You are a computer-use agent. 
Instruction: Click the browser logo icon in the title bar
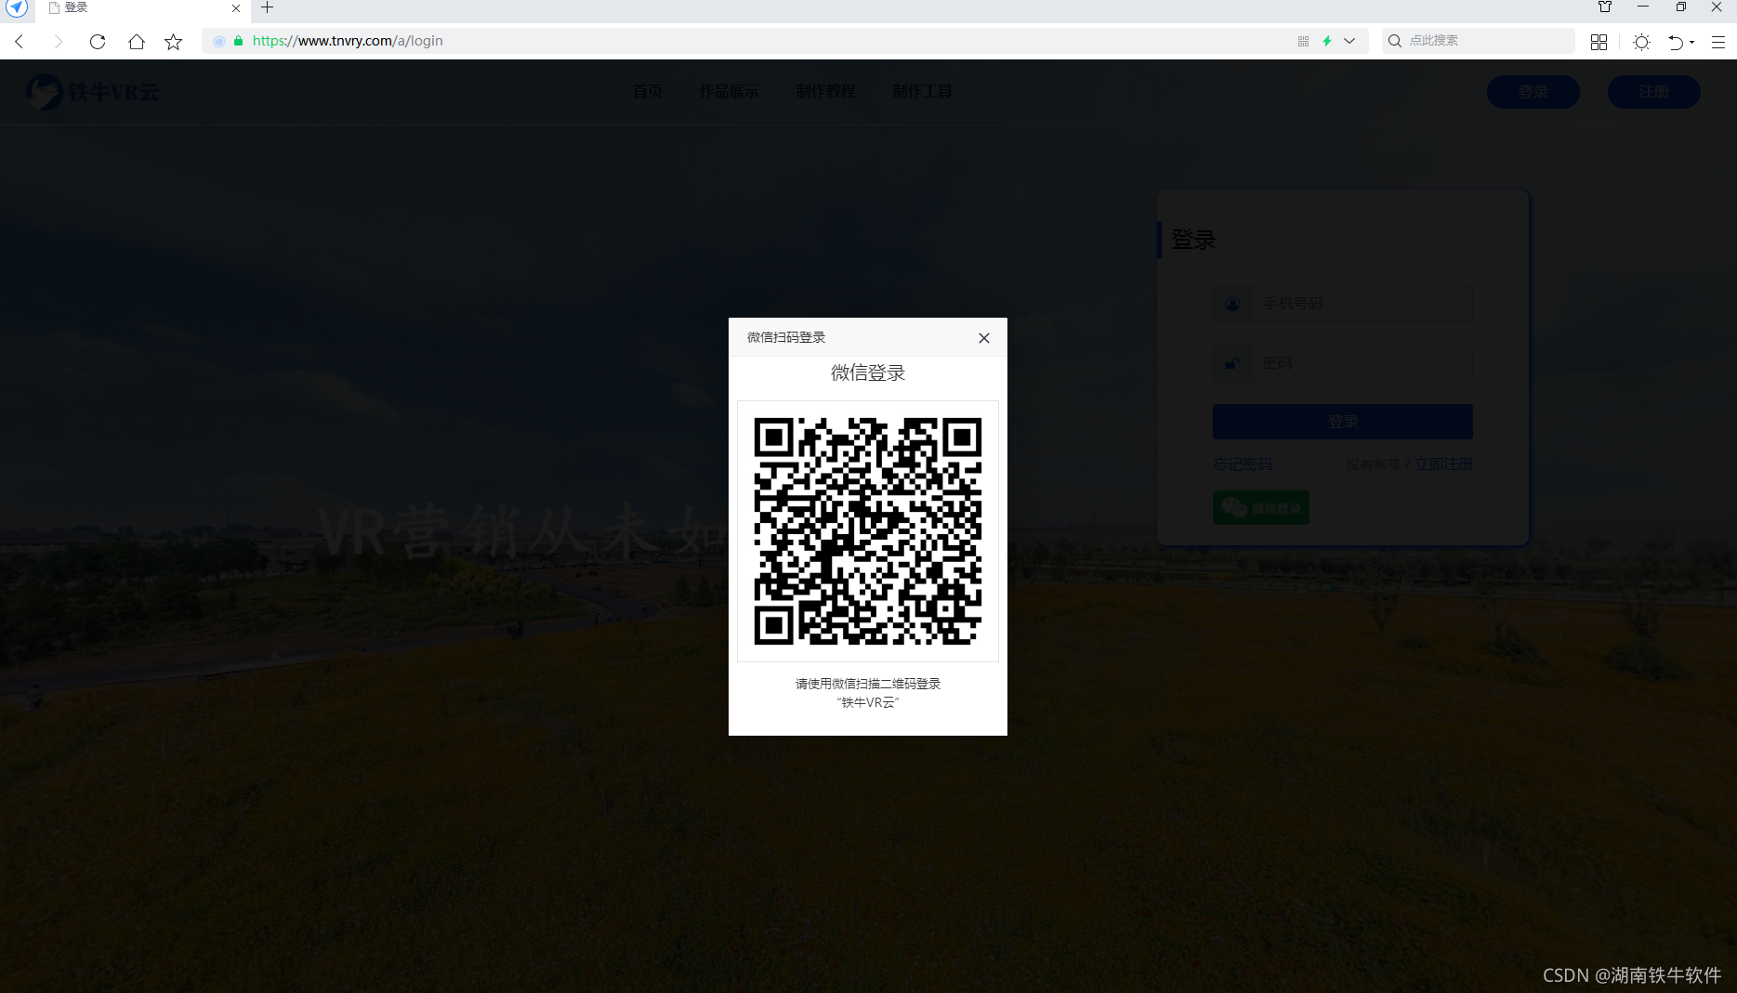click(x=17, y=7)
